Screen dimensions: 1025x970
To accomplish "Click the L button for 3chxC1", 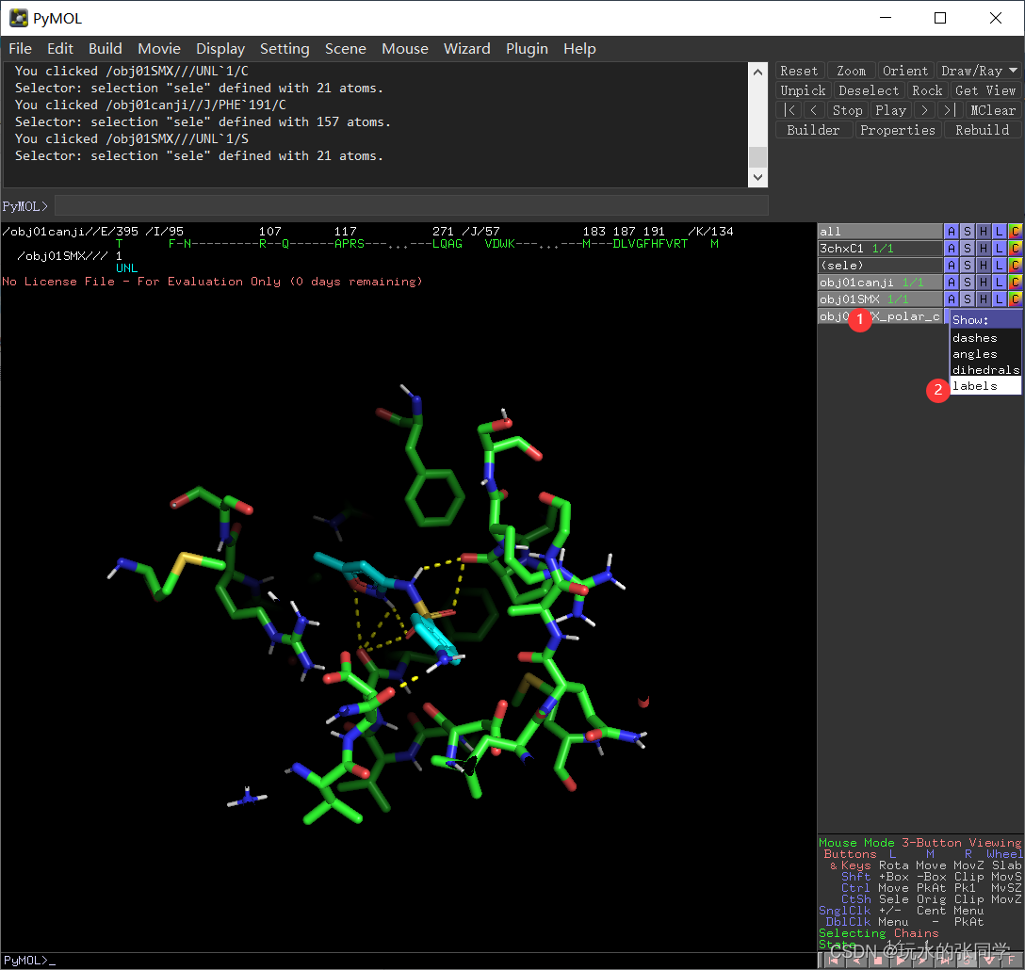I will point(999,249).
